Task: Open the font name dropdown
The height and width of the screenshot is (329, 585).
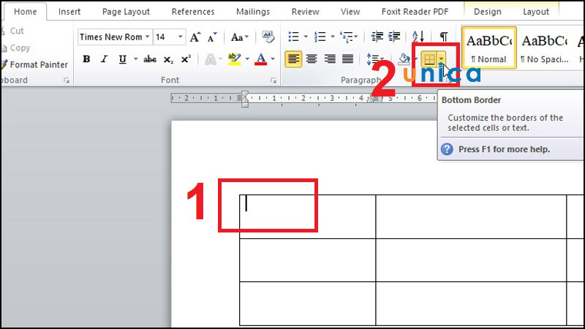Action: point(147,37)
